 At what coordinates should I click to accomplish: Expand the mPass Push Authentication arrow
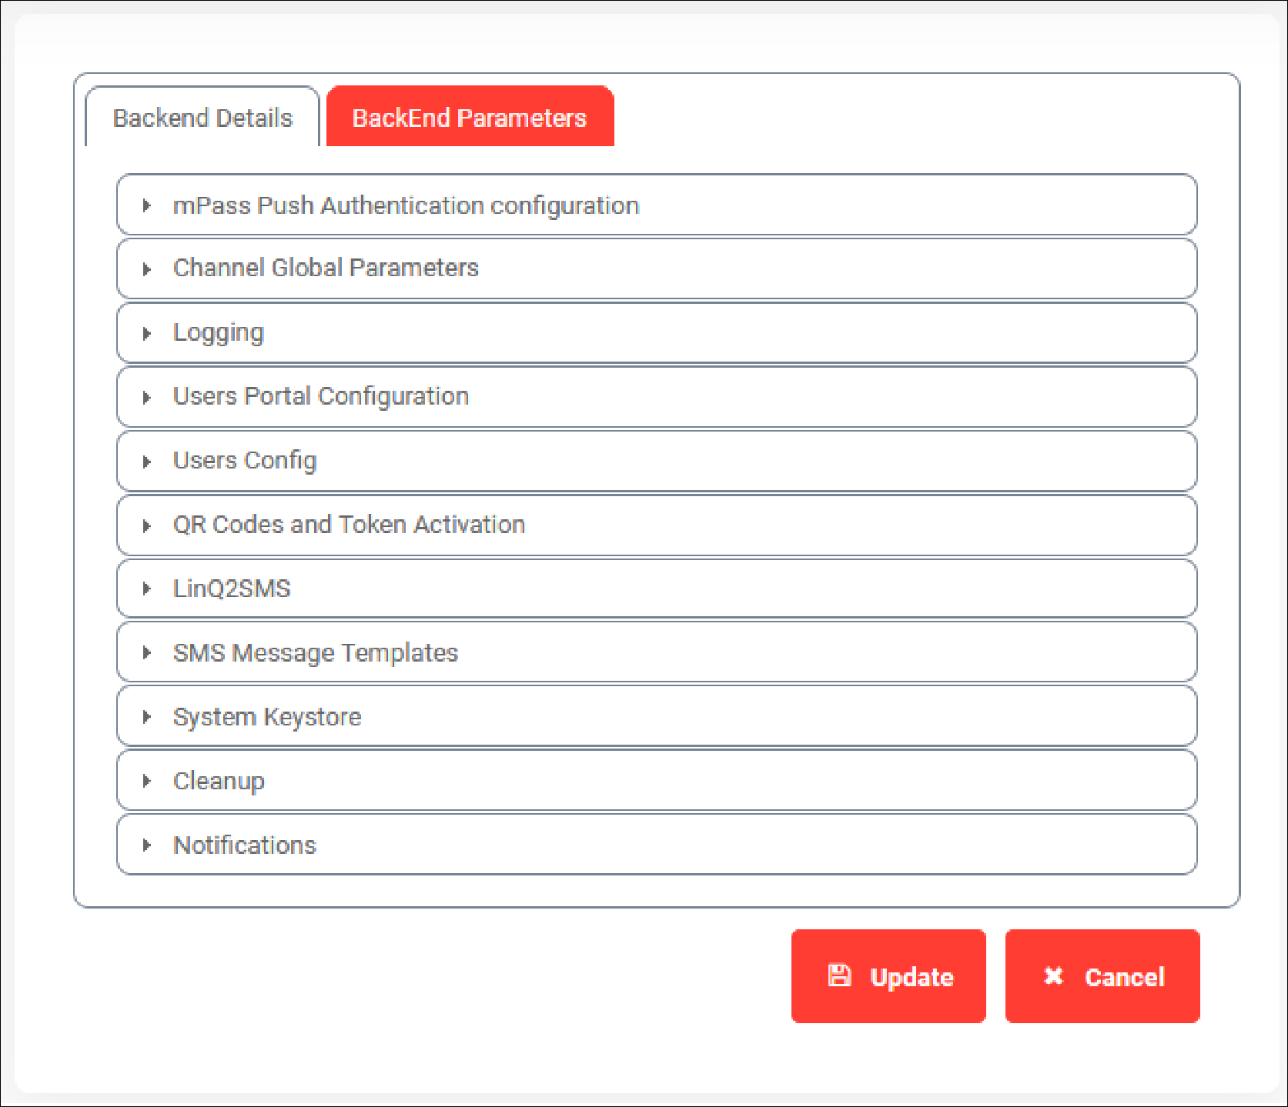146,205
